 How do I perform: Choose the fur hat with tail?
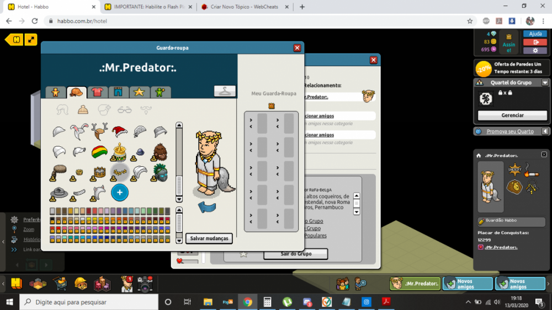click(x=59, y=172)
